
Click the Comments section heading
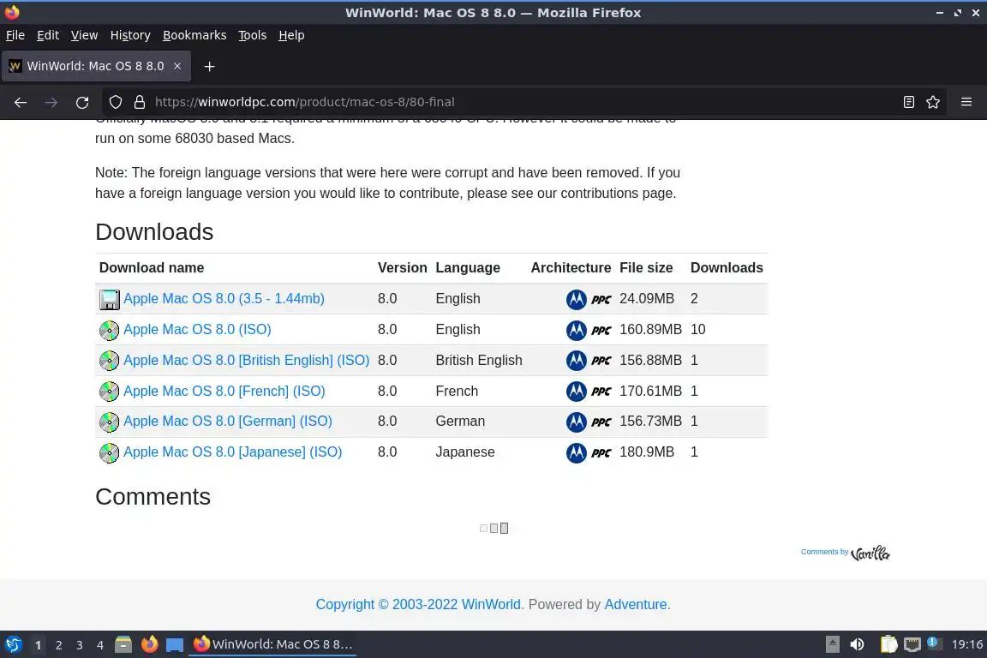pos(153,497)
